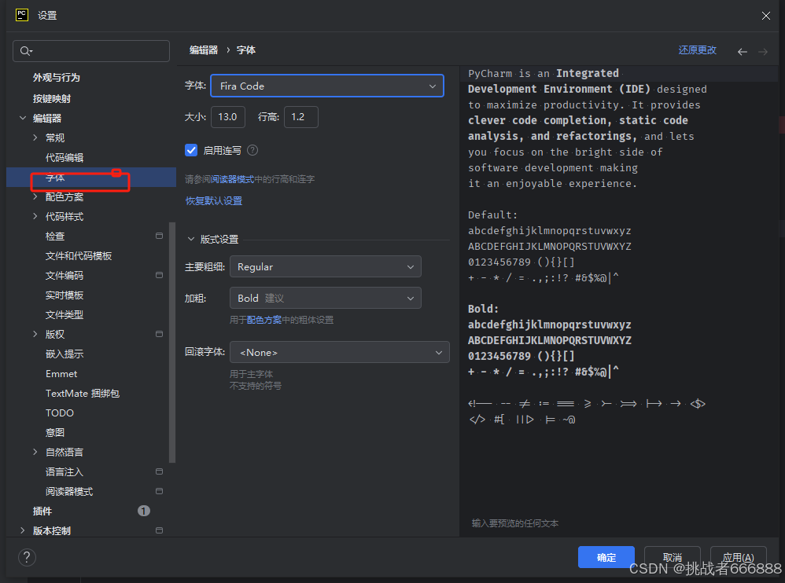The width and height of the screenshot is (785, 583).
Task: Open the 字体 Fira Code font dropdown
Action: (327, 86)
